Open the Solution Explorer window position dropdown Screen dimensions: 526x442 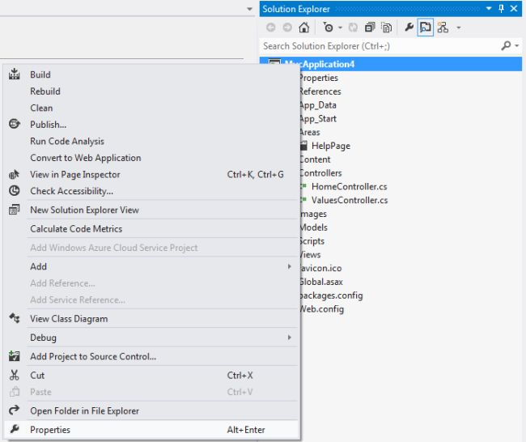point(489,9)
